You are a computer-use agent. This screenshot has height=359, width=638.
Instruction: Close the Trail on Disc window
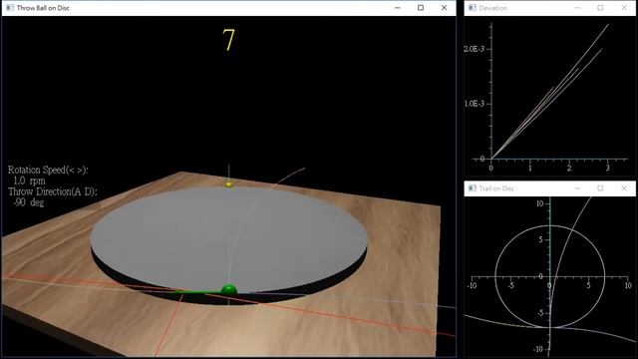[x=624, y=188]
